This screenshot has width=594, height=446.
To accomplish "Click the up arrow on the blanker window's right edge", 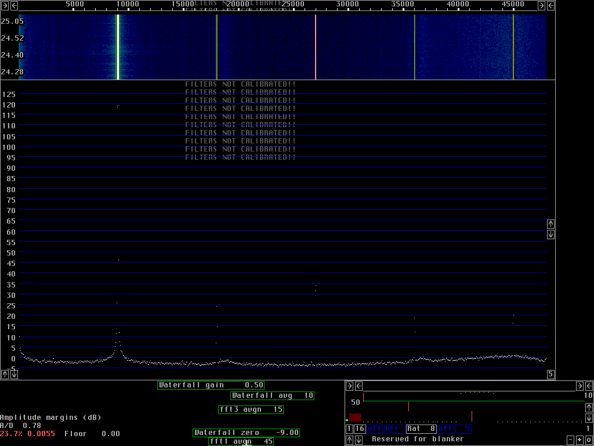I will [589, 407].
